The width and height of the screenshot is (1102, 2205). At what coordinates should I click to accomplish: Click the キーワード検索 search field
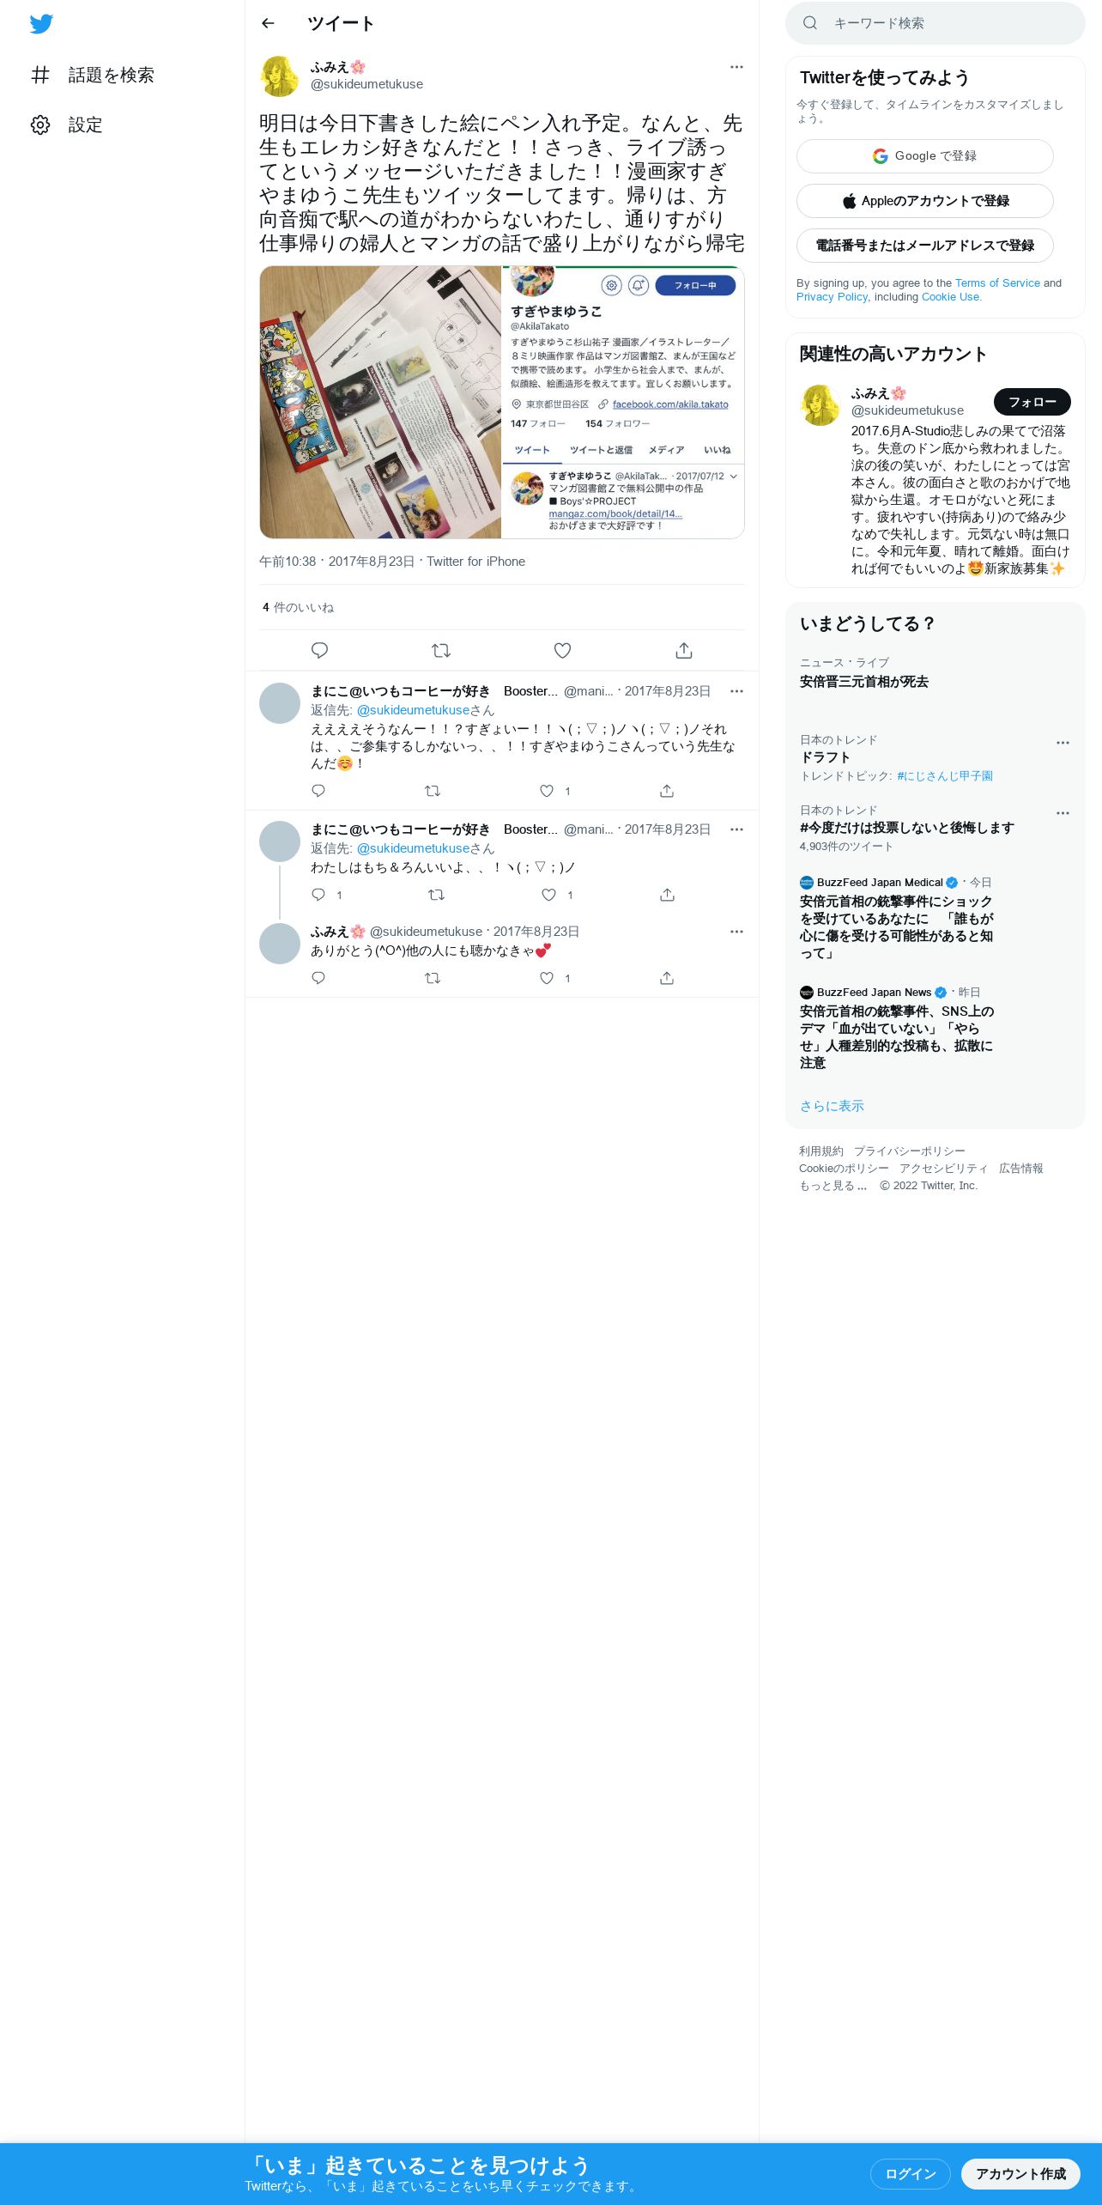(x=935, y=23)
